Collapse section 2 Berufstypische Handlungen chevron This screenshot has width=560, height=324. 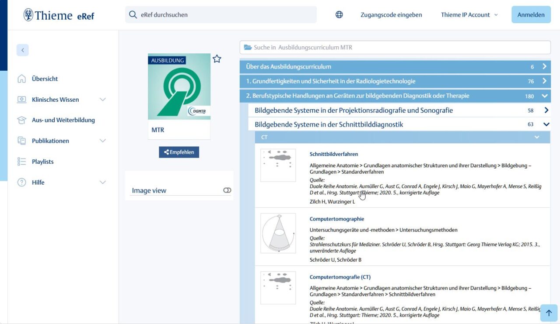[544, 96]
